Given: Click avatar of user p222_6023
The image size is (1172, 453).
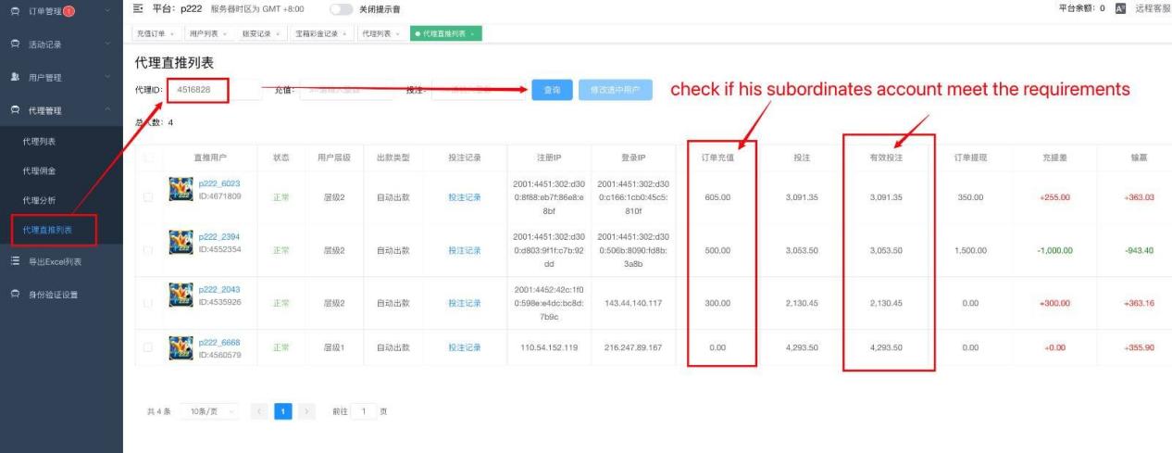Looking at the screenshot, I should [x=181, y=190].
